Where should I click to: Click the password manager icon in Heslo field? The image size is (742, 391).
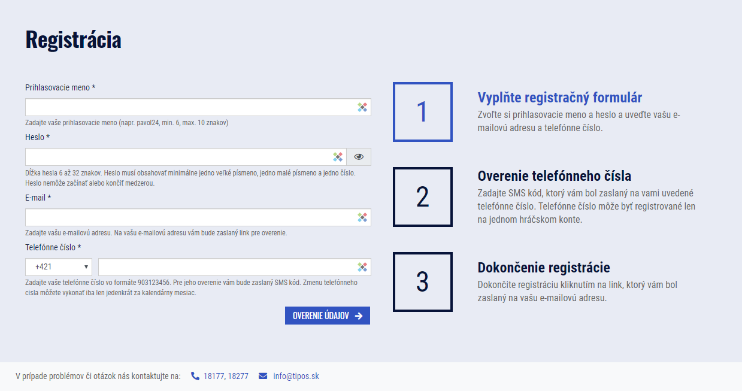tap(338, 157)
